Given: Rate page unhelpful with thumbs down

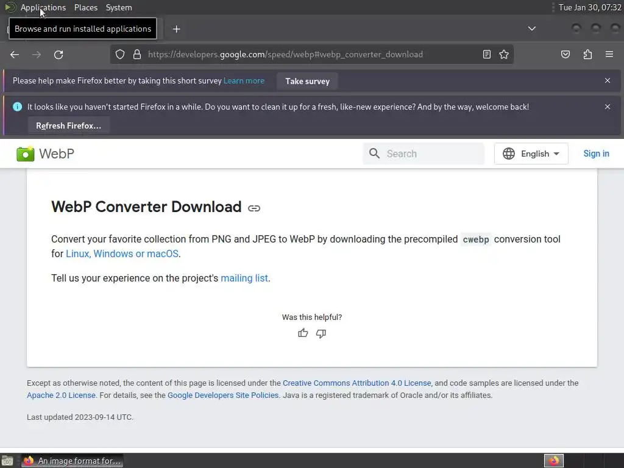Looking at the screenshot, I should (321, 333).
